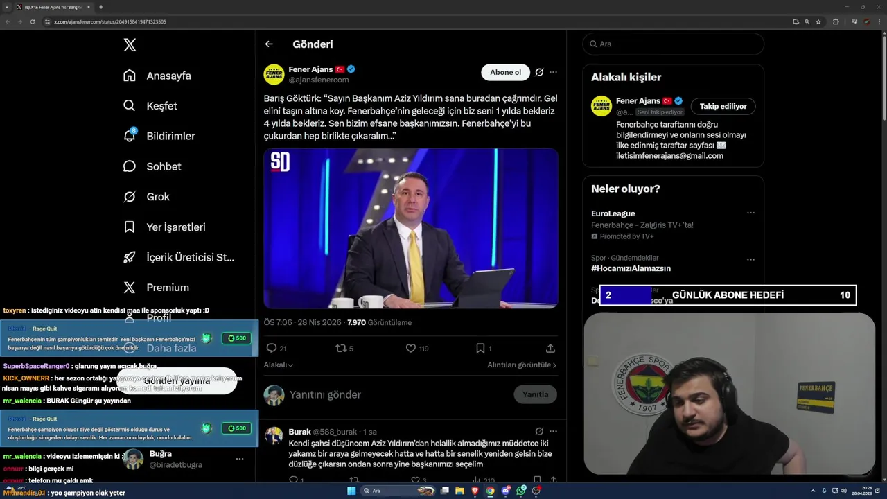Bookmark this page with the star icon

(x=818, y=21)
